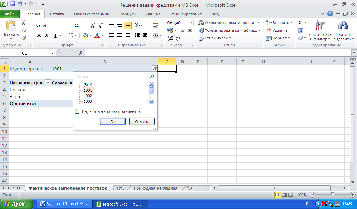
Task: Open the font name Calibri dropdown
Action: 71,25
